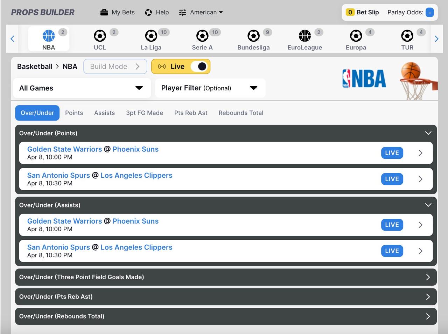Select the EuroLeague basketball icon
The width and height of the screenshot is (448, 334).
(304, 35)
